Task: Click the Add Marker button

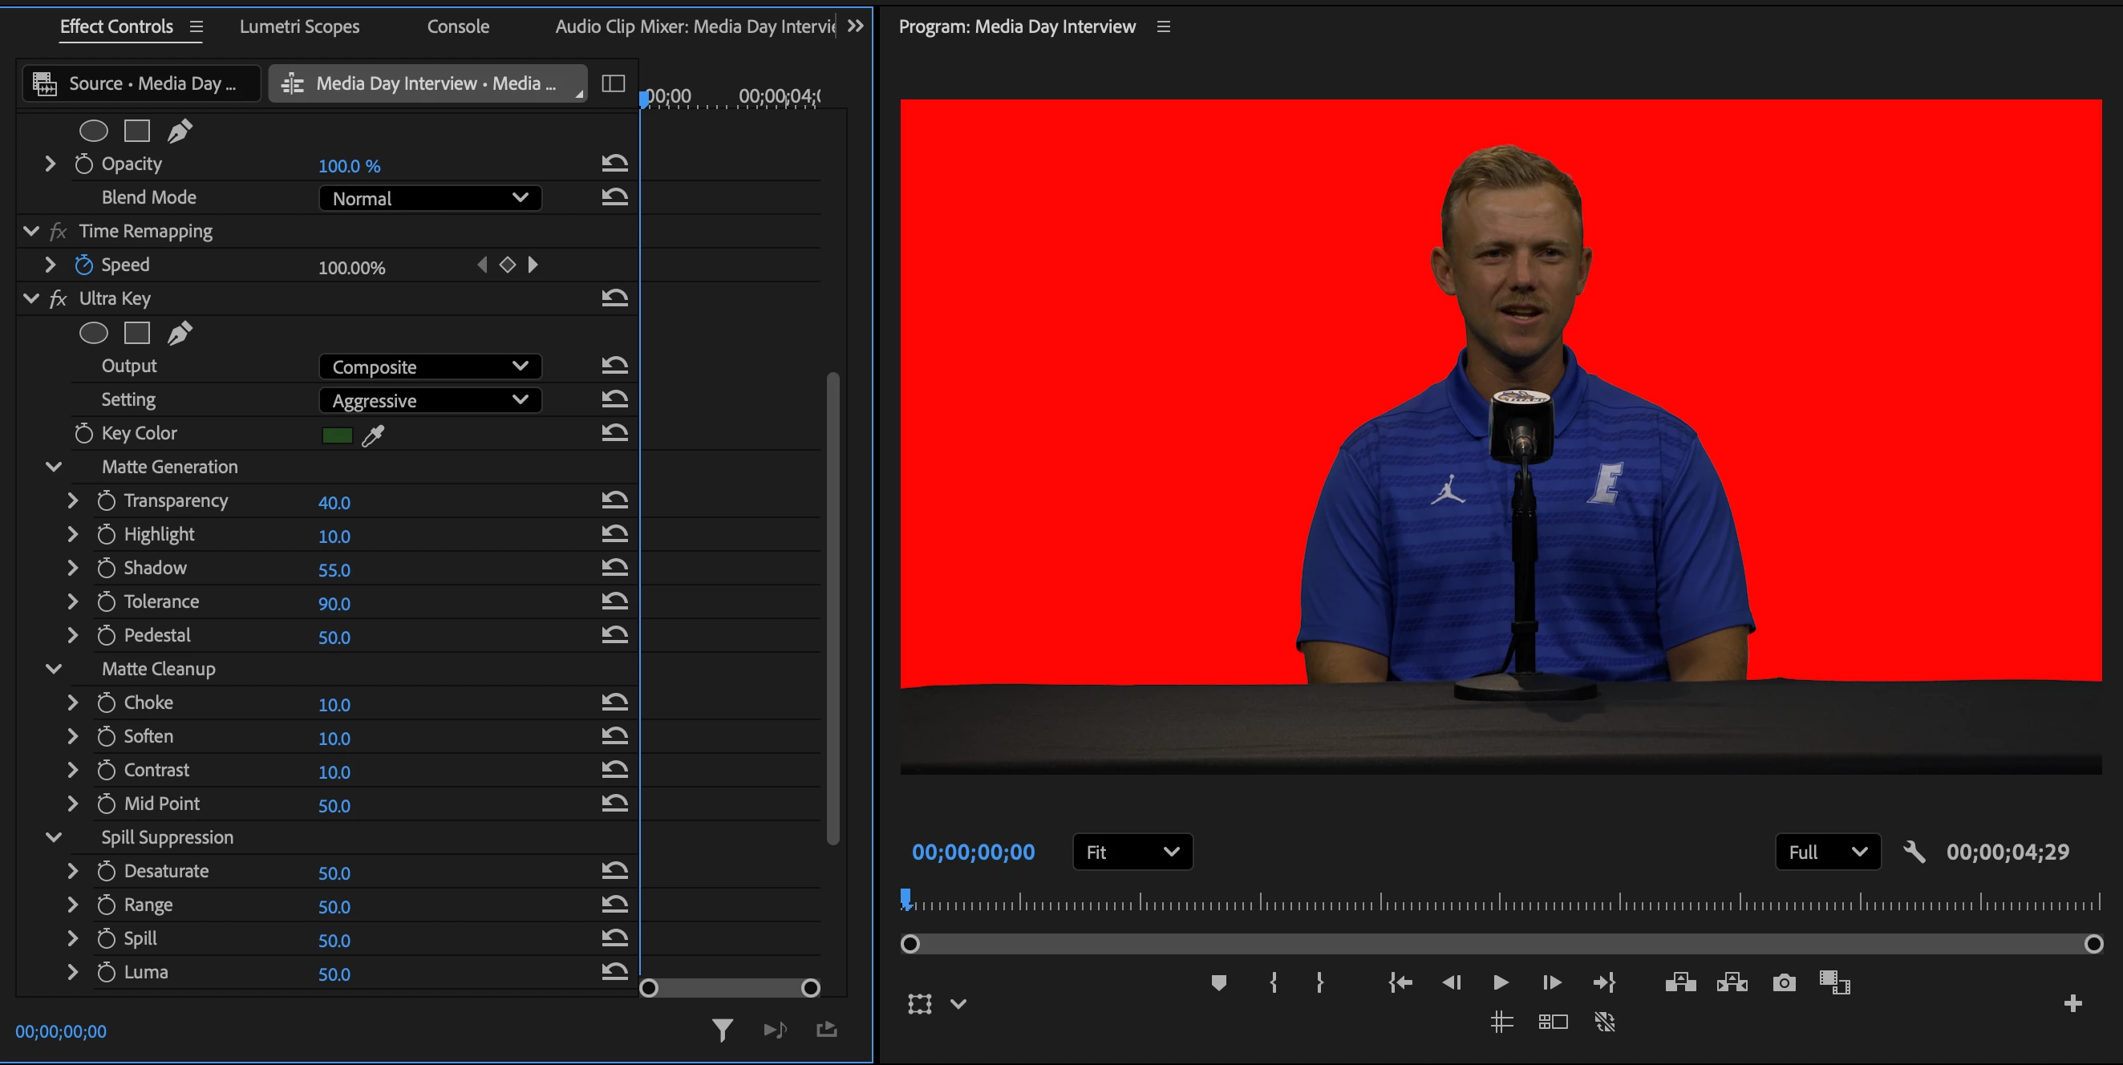Action: click(1219, 982)
